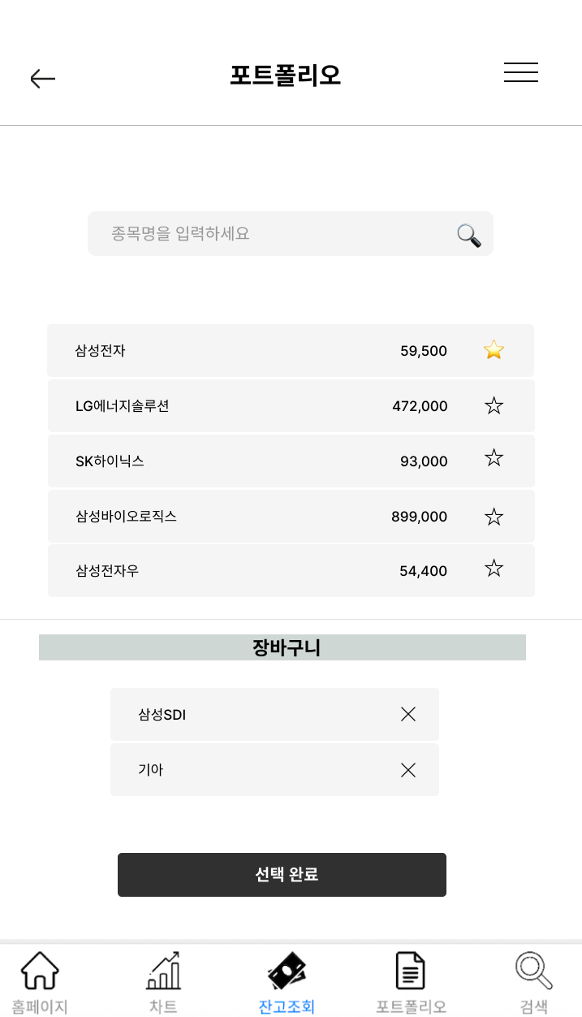Image resolution: width=582 pixels, height=1017 pixels.
Task: Click the search icon inside the input field
Action: tap(468, 235)
